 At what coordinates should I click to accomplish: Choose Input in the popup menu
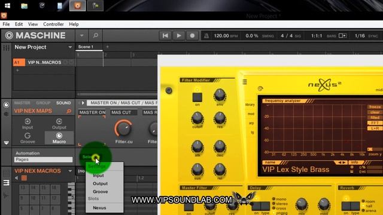click(x=98, y=176)
